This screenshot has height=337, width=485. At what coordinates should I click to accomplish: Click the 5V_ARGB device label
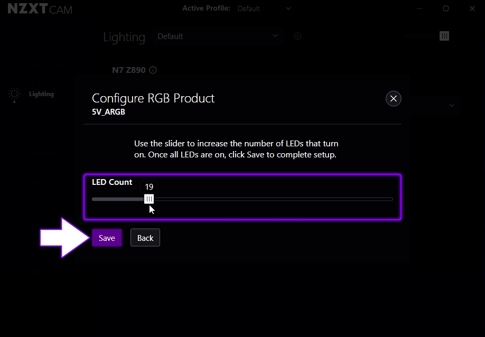pos(108,111)
